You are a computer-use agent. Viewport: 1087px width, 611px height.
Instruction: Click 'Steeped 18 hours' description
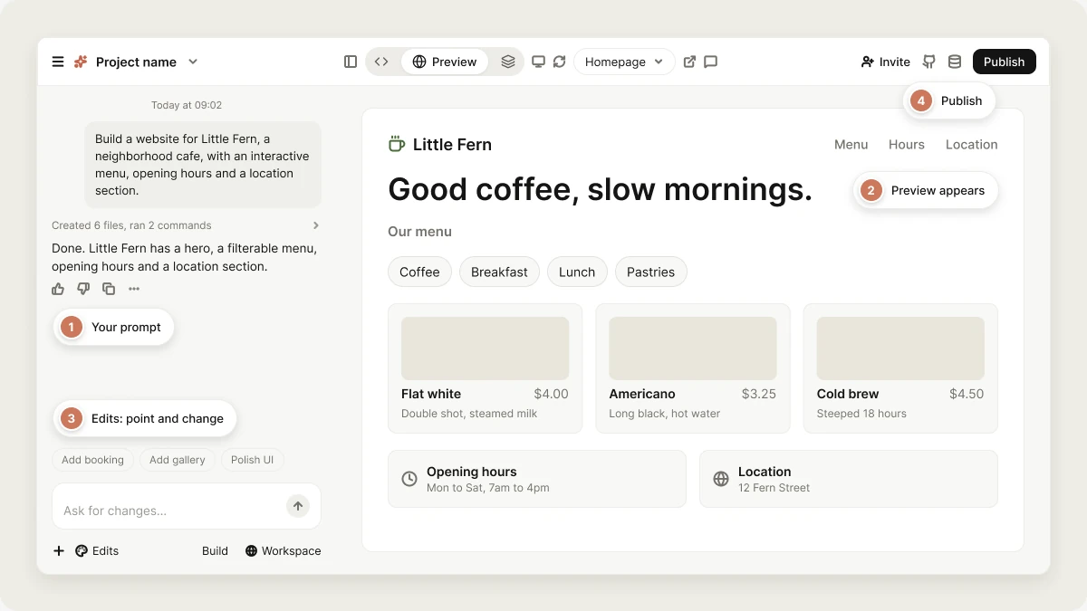861,414
